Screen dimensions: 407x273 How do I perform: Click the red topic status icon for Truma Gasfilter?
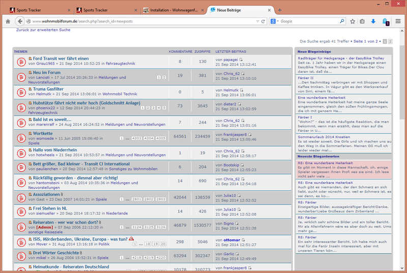21,92
